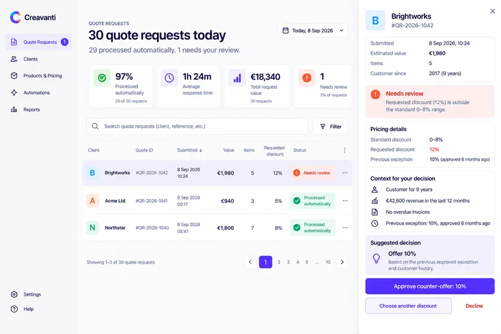Click the red alert icon on Needs review card

click(x=307, y=78)
